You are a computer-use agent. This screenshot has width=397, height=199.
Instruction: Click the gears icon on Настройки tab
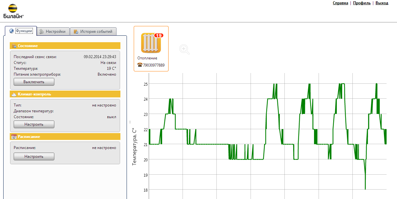[x=42, y=31]
